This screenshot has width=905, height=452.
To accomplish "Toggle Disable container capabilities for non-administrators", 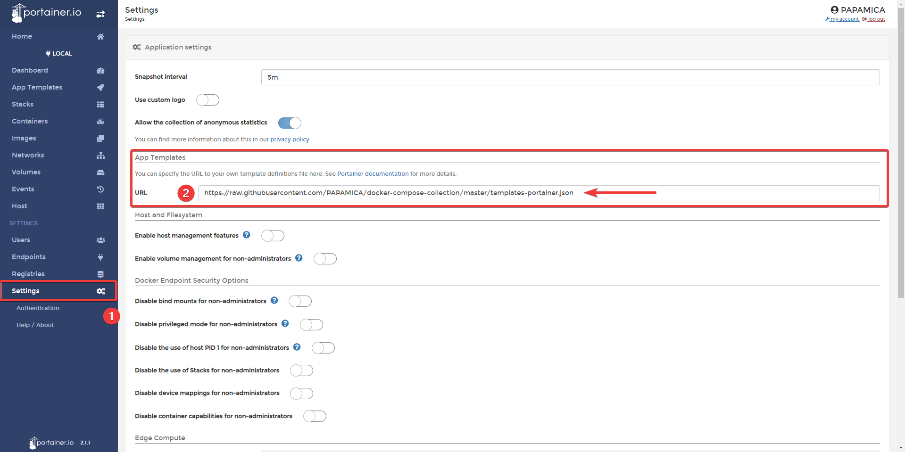I will click(x=315, y=416).
